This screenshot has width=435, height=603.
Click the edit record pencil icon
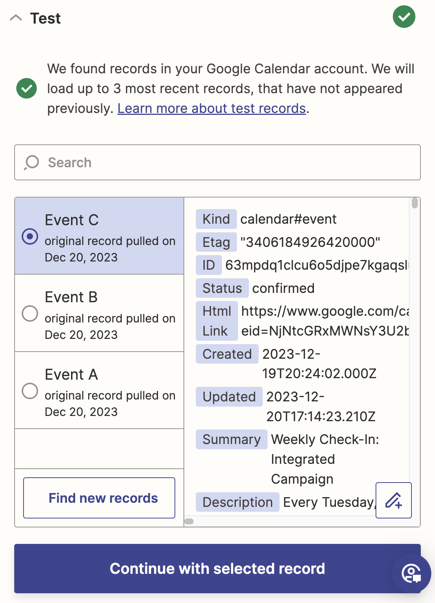coord(394,500)
